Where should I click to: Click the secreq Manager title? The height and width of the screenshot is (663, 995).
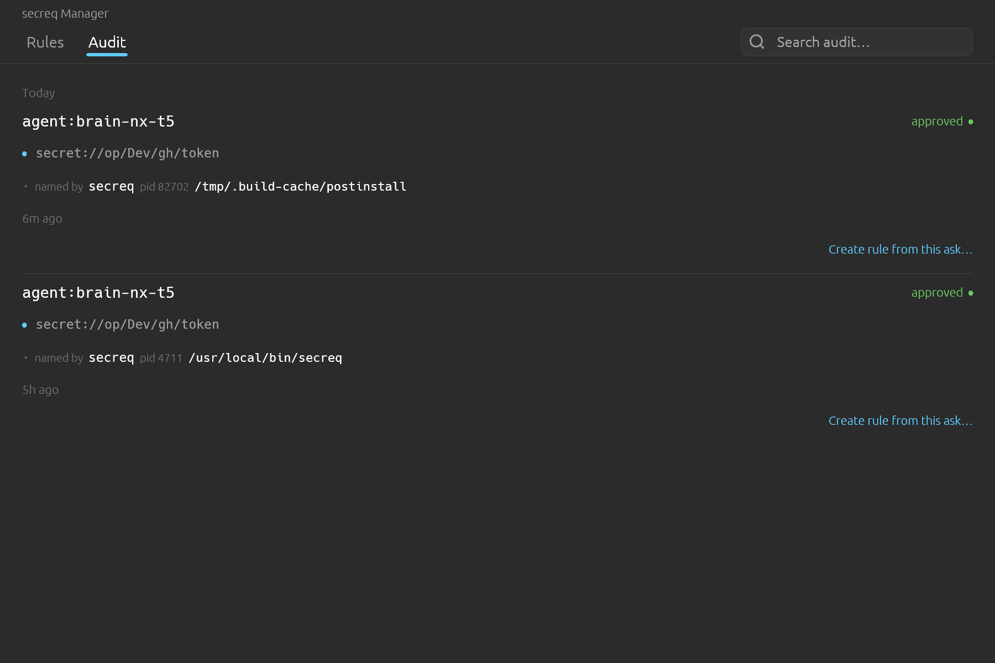(65, 14)
